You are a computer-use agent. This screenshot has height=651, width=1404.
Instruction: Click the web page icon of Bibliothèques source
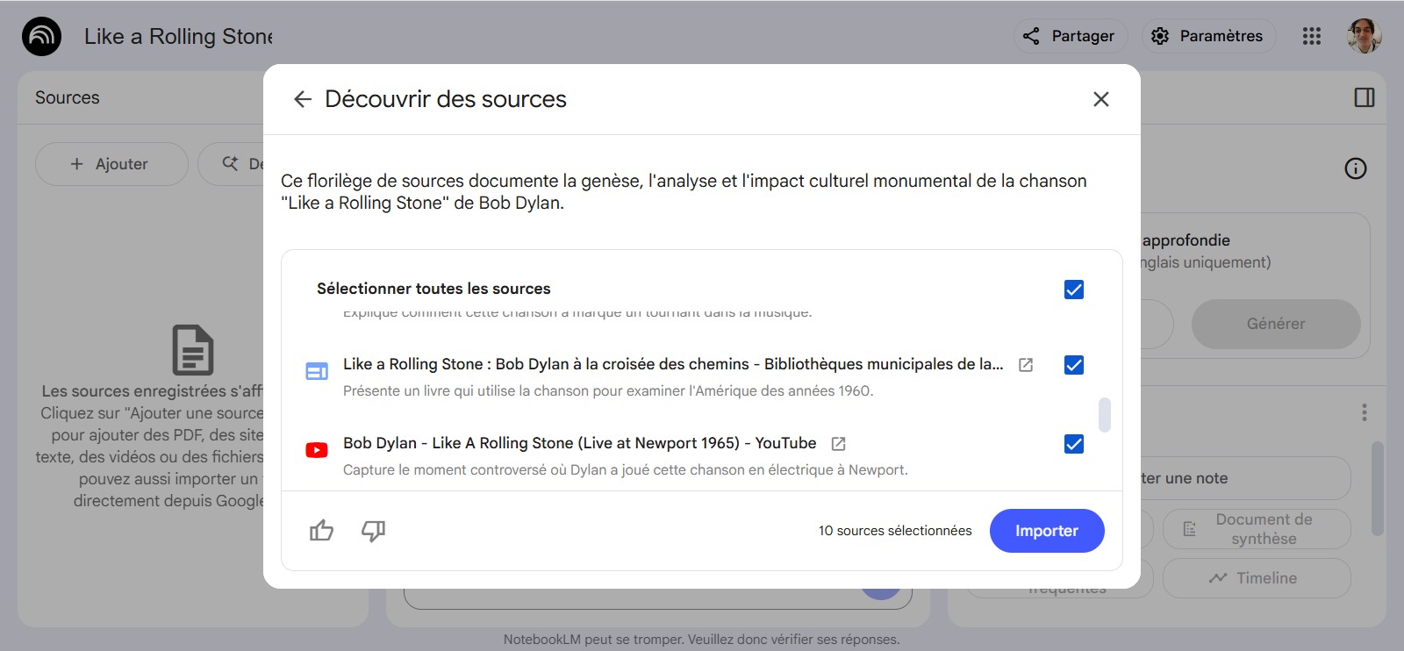(317, 371)
